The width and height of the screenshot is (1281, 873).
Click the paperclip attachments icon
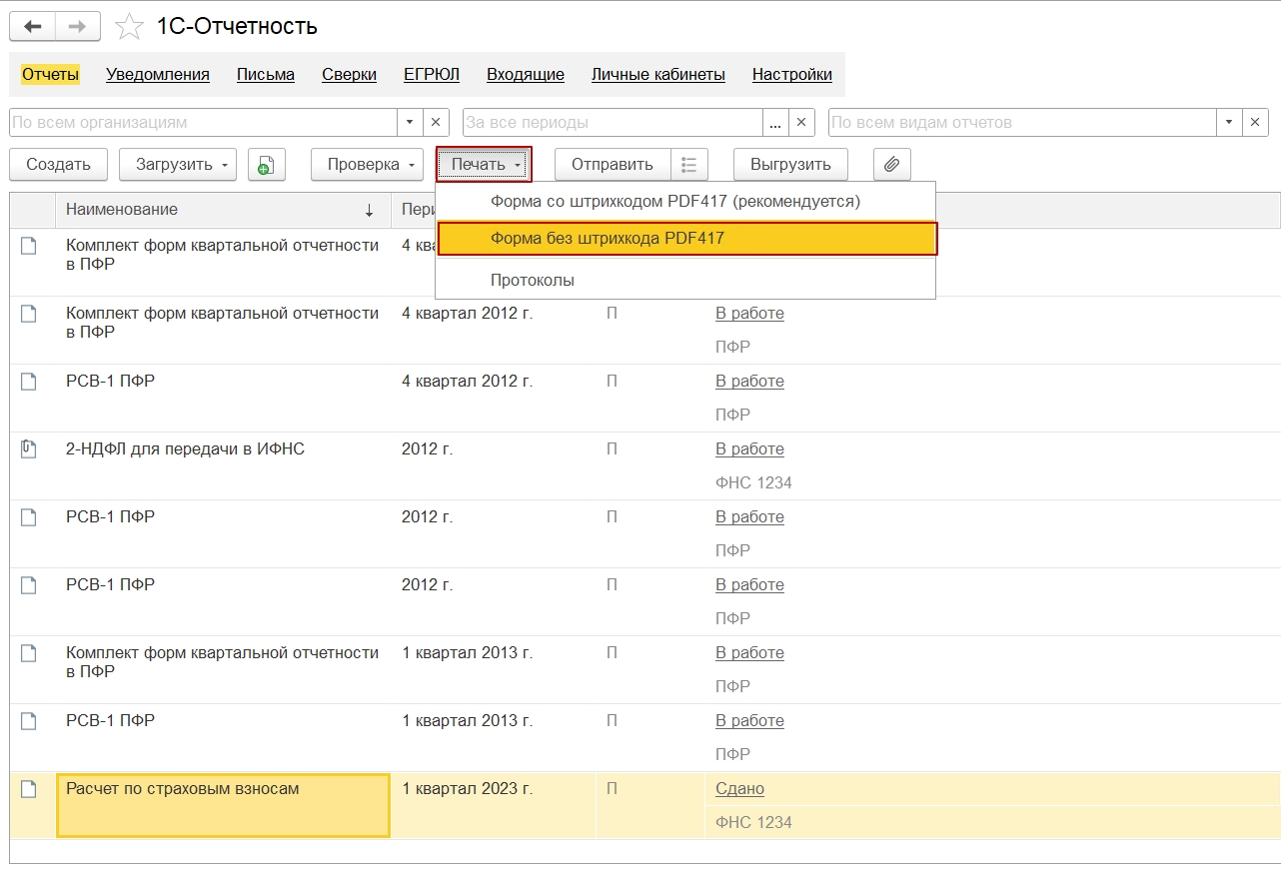(892, 165)
